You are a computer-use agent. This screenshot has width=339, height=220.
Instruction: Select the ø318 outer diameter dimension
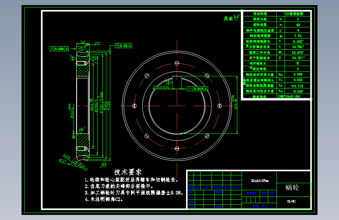pyautogui.click(x=108, y=106)
